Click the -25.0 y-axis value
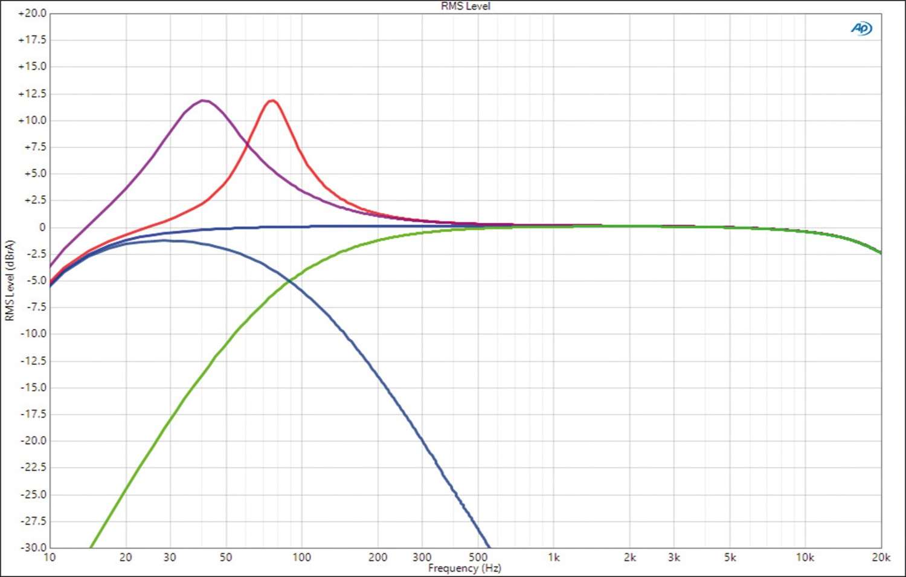The width and height of the screenshot is (906, 577). (x=33, y=494)
